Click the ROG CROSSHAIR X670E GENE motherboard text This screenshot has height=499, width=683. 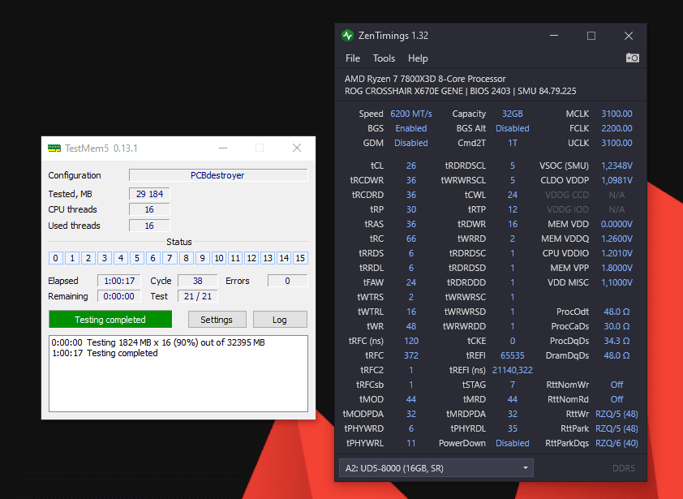403,91
